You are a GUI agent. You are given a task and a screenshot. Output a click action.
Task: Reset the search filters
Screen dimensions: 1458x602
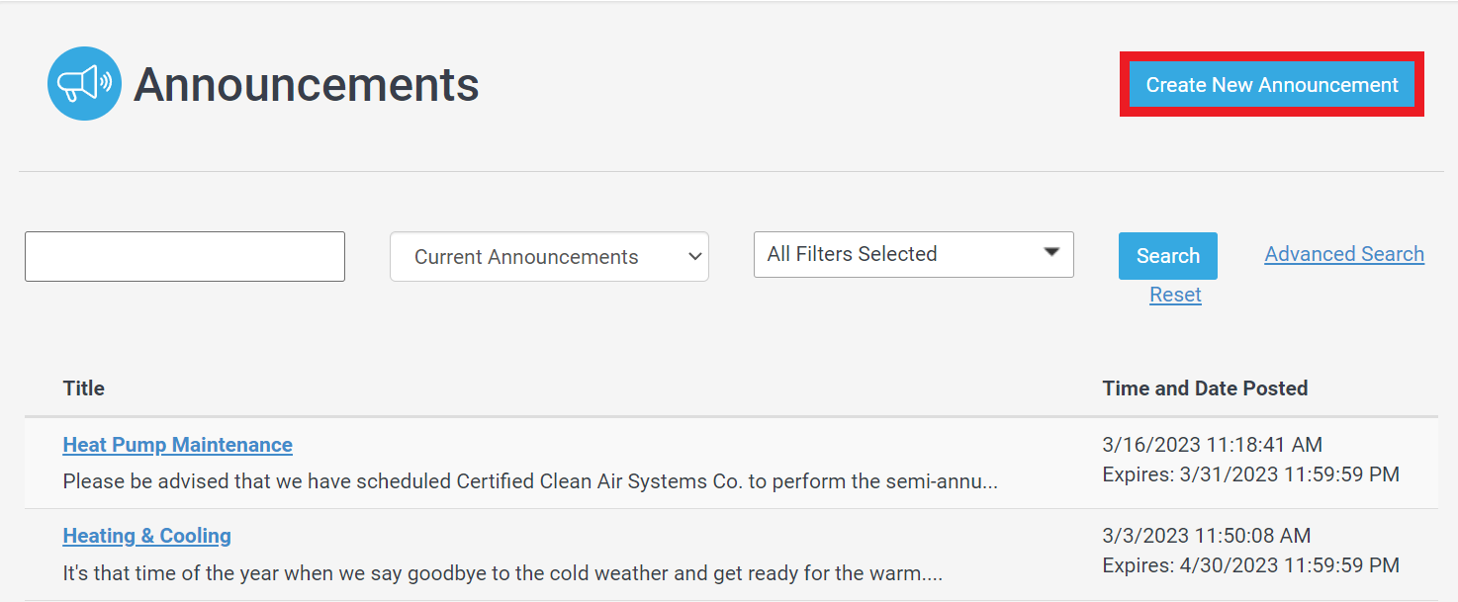point(1175,295)
